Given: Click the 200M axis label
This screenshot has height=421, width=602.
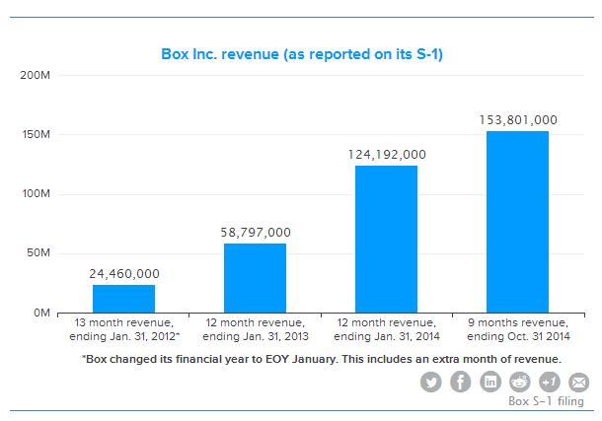Looking at the screenshot, I should point(35,75).
